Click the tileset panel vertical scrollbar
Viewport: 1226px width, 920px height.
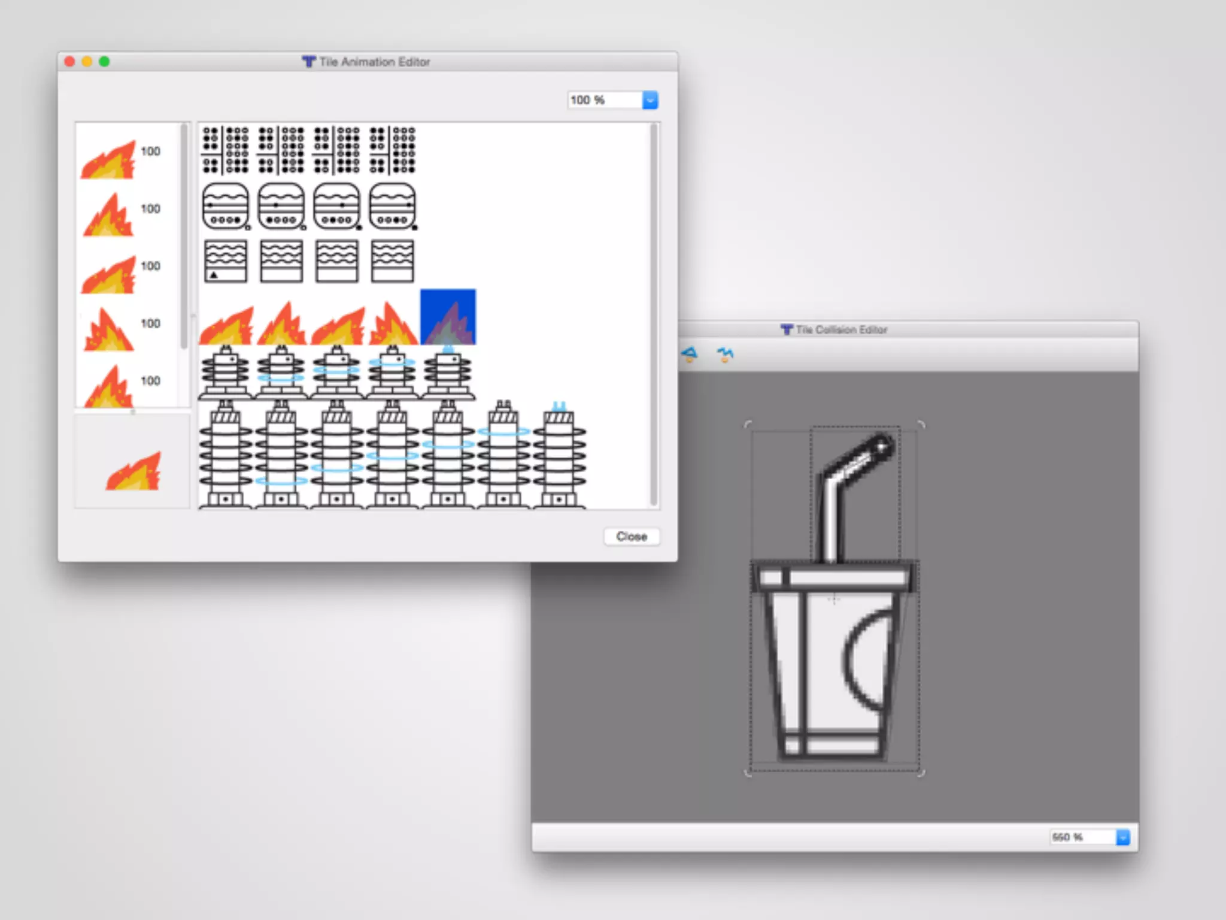point(653,315)
